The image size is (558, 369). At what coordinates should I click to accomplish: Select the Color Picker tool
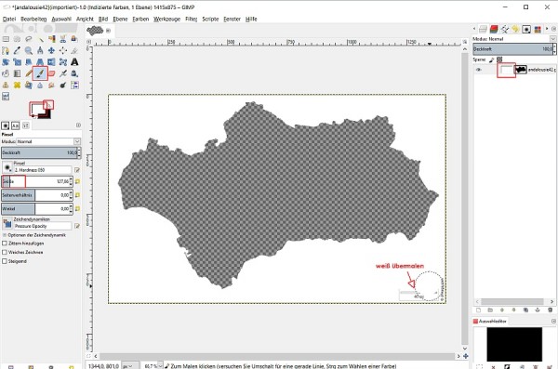[17, 50]
